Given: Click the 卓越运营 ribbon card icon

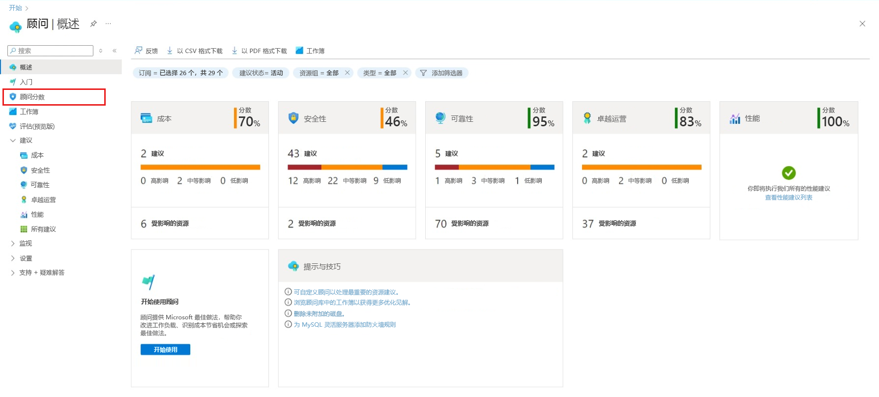Looking at the screenshot, I should [x=587, y=118].
